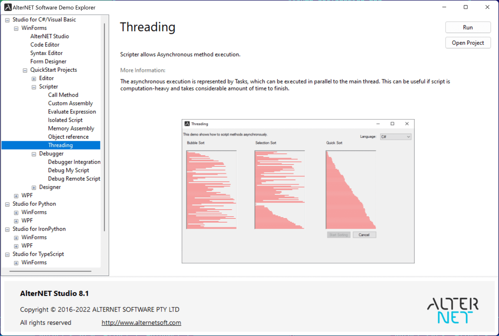Select the Custom Assembly demo

pyautogui.click(x=70, y=103)
